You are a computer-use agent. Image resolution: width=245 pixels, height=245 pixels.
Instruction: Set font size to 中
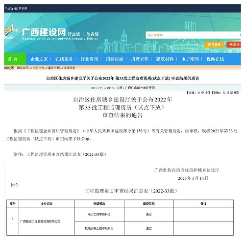(x=202, y=93)
